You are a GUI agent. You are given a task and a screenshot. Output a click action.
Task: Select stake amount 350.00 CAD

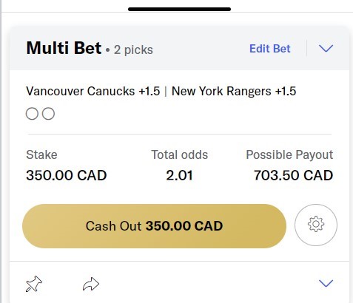[67, 175]
